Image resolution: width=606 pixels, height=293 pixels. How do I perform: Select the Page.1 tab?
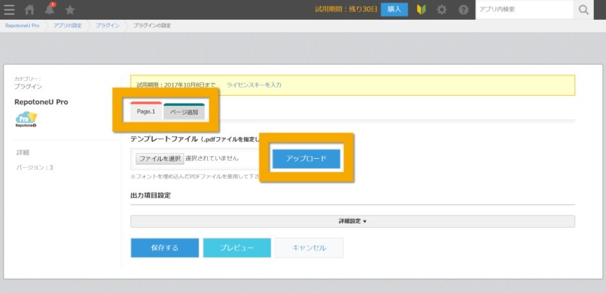point(146,111)
